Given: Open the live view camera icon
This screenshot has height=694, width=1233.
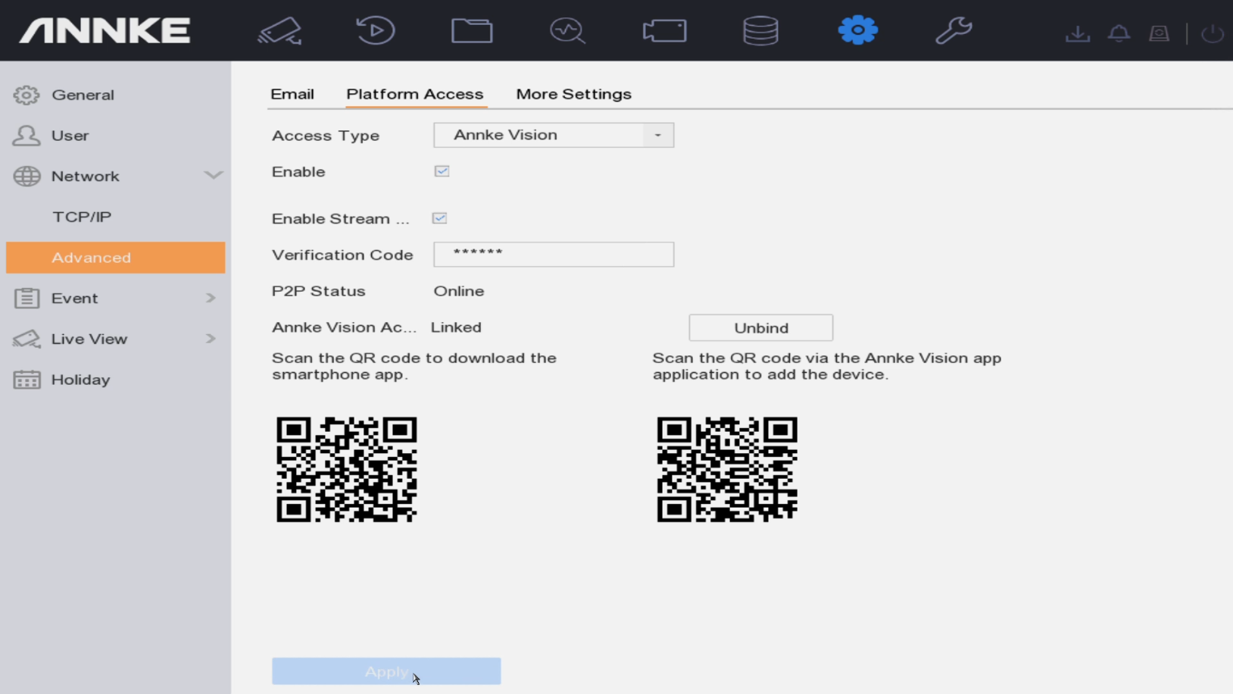Looking at the screenshot, I should 279,31.
